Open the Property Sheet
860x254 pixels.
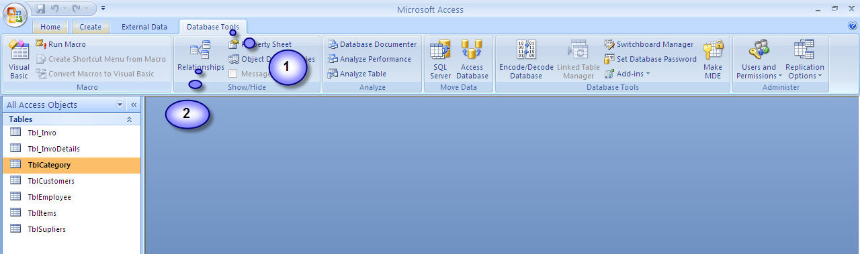(259, 44)
